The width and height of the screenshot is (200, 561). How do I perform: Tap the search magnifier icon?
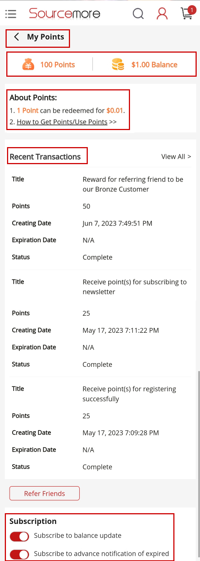point(138,14)
